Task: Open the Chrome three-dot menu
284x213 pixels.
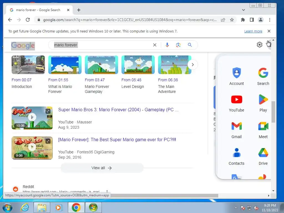Action: pos(270,20)
